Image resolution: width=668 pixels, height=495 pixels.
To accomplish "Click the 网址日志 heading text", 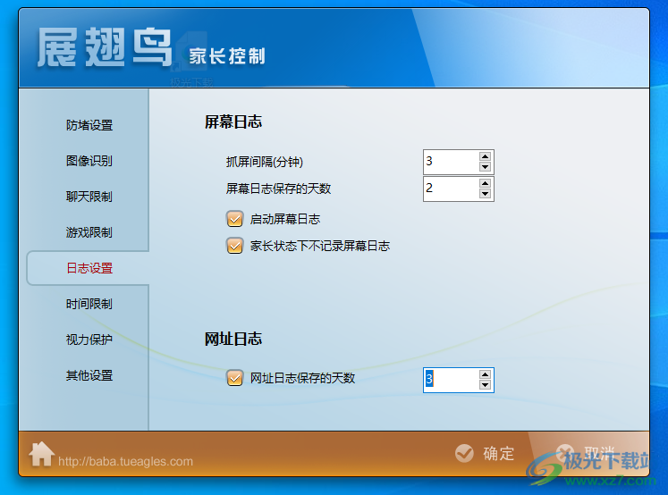I will tap(233, 340).
